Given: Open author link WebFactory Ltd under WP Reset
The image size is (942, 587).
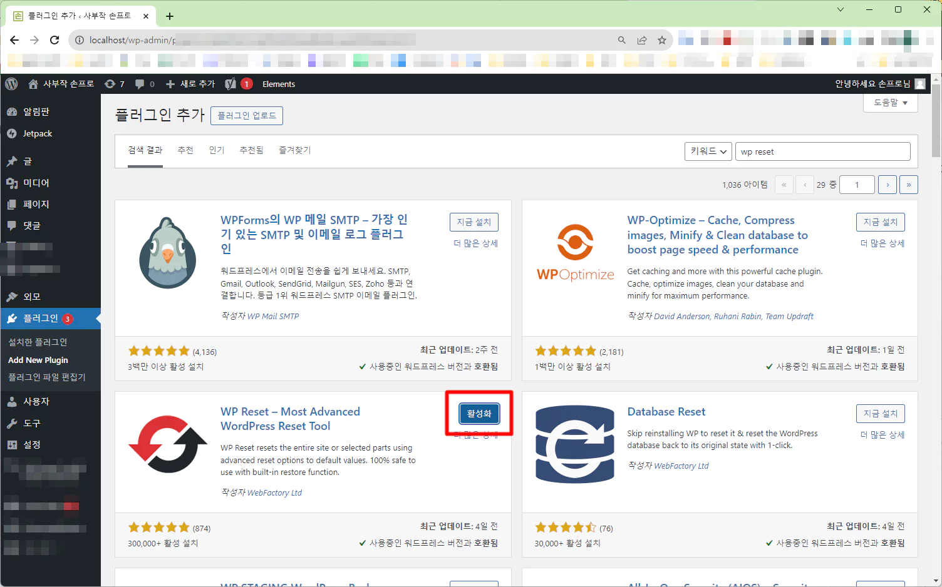Looking at the screenshot, I should tap(274, 493).
